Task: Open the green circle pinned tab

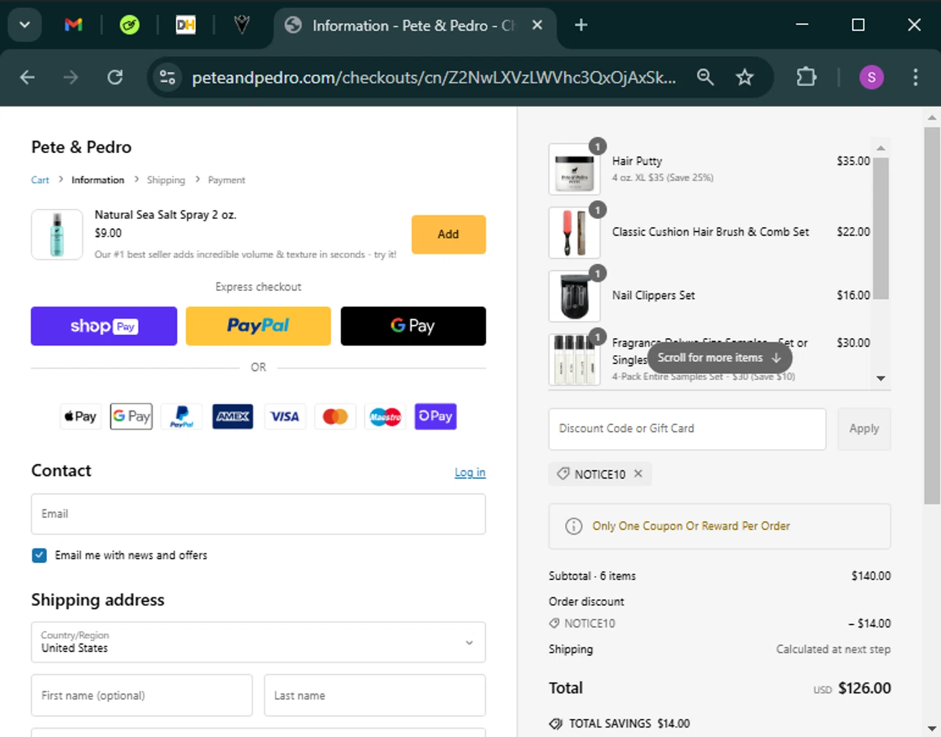Action: (x=129, y=25)
